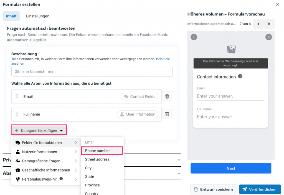Switch to the Einstellungen tab
The width and height of the screenshot is (284, 195).
click(38, 16)
